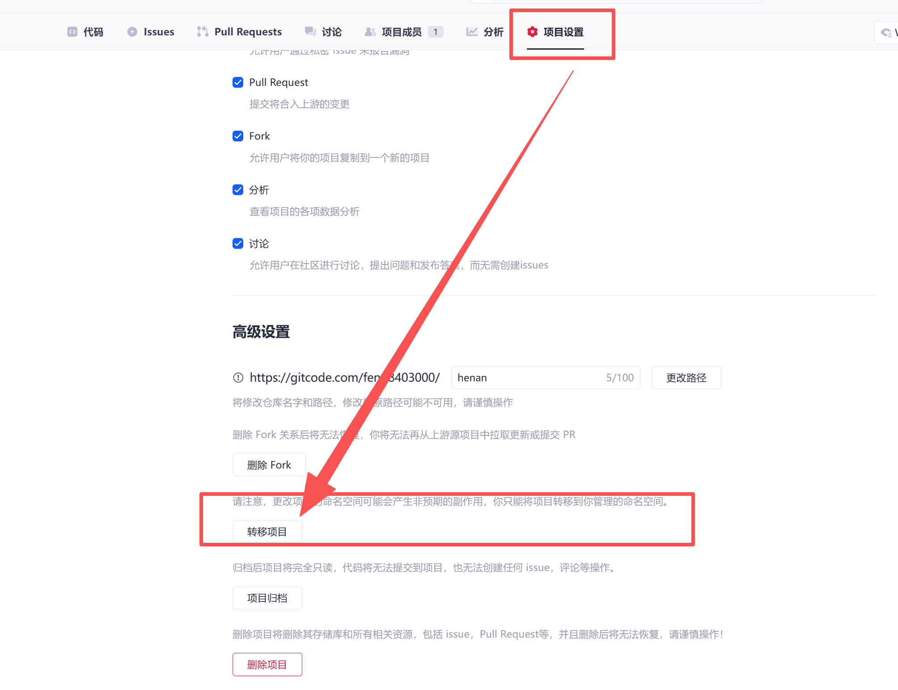898x690 pixels.
Task: Focus the henan repository path field
Action: (x=528, y=378)
